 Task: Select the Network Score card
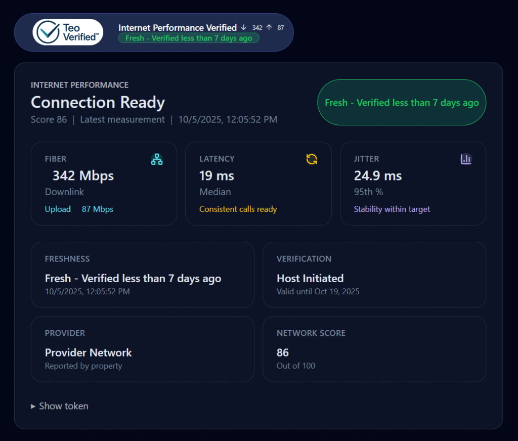click(x=374, y=349)
